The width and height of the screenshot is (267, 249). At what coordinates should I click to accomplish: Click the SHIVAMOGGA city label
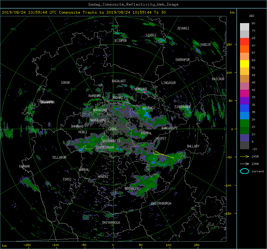(x=111, y=223)
